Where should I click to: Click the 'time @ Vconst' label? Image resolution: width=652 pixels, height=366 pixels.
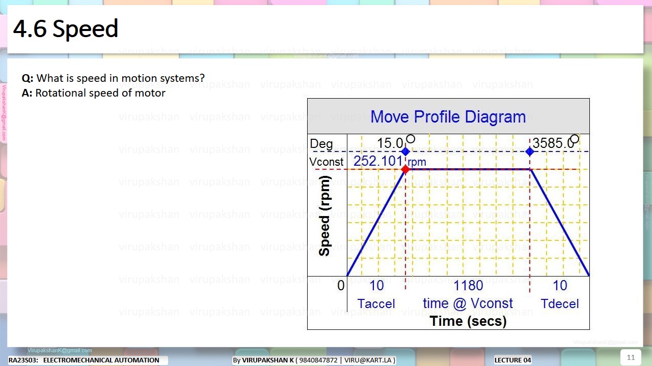468,303
